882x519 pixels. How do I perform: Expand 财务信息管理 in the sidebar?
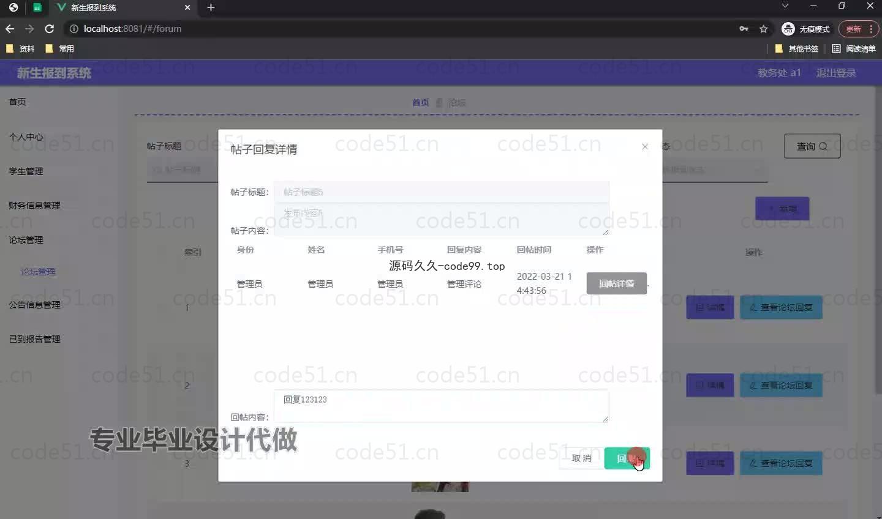[34, 205]
